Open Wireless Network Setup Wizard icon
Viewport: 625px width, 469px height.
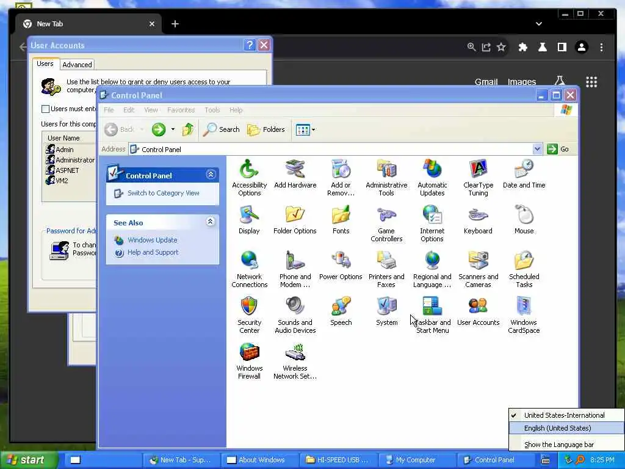click(x=295, y=361)
